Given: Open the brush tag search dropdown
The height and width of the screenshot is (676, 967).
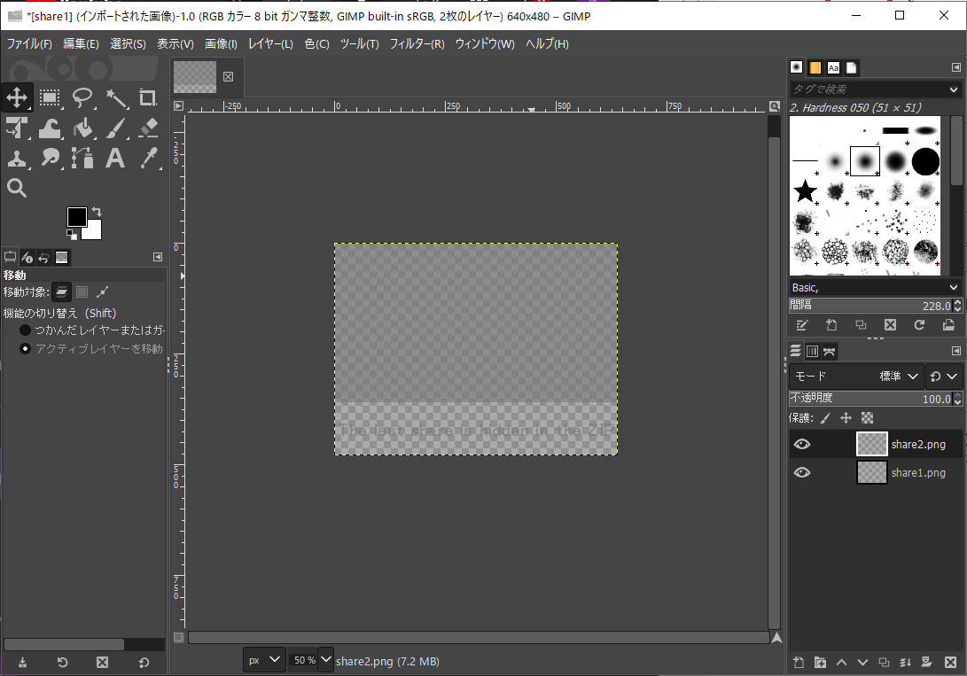Looking at the screenshot, I should point(954,89).
